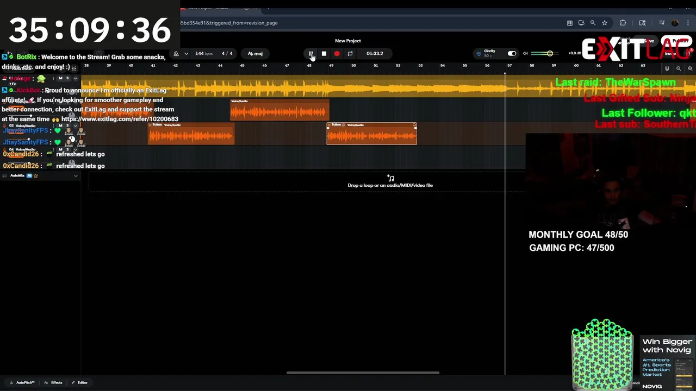The image size is (696, 391).
Task: Open the A maj key selector
Action: click(255, 54)
